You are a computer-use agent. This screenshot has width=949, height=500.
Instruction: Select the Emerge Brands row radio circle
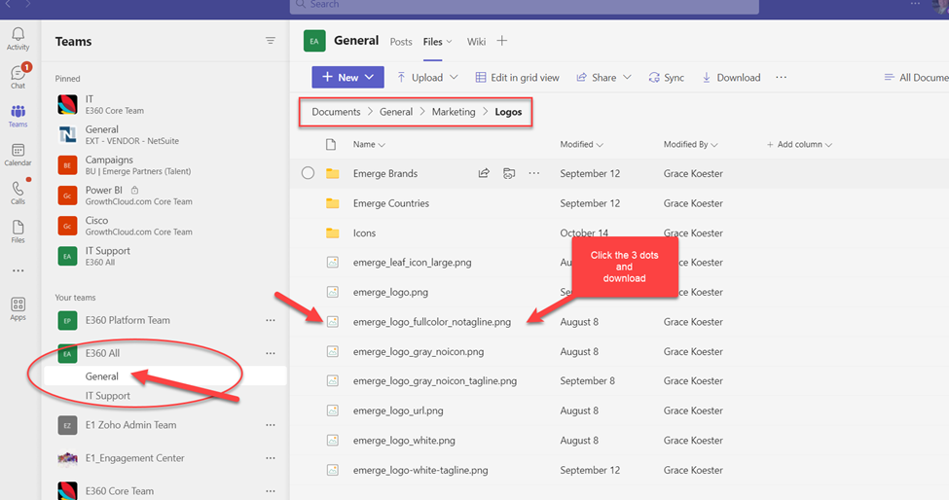click(x=309, y=173)
